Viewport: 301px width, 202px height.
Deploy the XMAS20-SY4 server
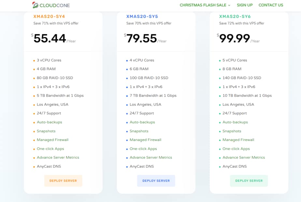coord(63,180)
